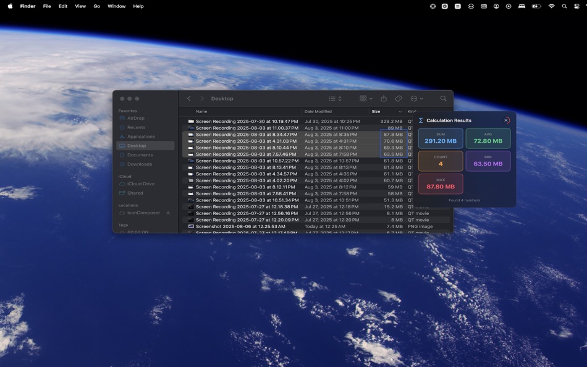Click the SUM 291.20 MB card
The width and height of the screenshot is (587, 367).
click(x=441, y=138)
